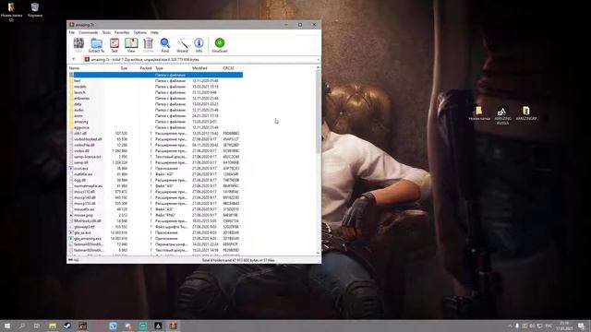Open File Explorer from the taskbar
The image size is (591, 332).
coord(53,326)
